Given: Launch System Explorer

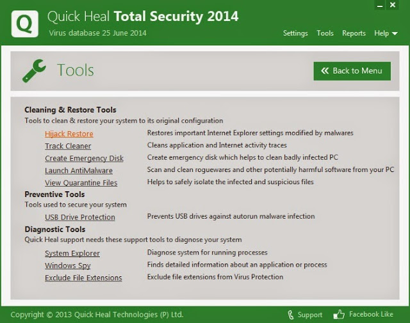Looking at the screenshot, I should pyautogui.click(x=72, y=253).
